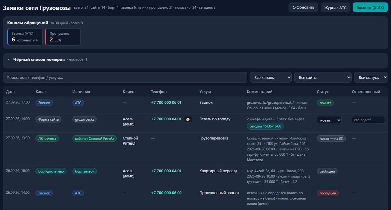The image size is (391, 210).
Task: Click phone +7 700 000 04 01 in Квартирный переезд row
Action: click(x=166, y=171)
